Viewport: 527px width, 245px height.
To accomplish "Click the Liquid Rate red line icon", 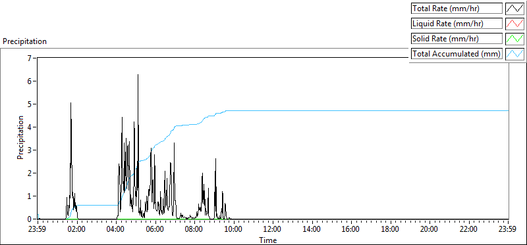I will (514, 24).
